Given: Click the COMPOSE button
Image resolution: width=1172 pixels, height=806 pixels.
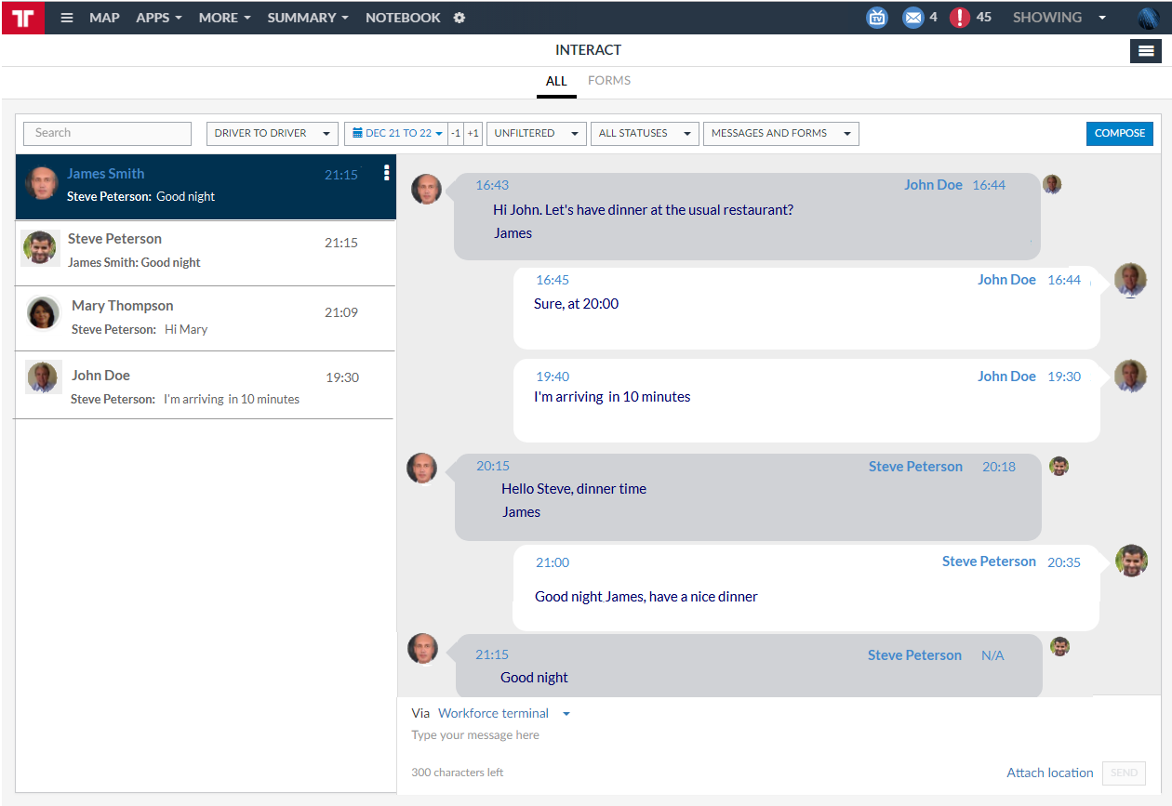Looking at the screenshot, I should [x=1119, y=134].
